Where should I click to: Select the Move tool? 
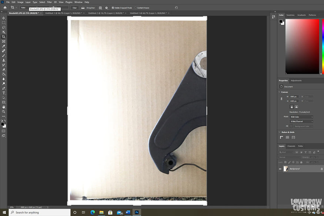coord(4,18)
